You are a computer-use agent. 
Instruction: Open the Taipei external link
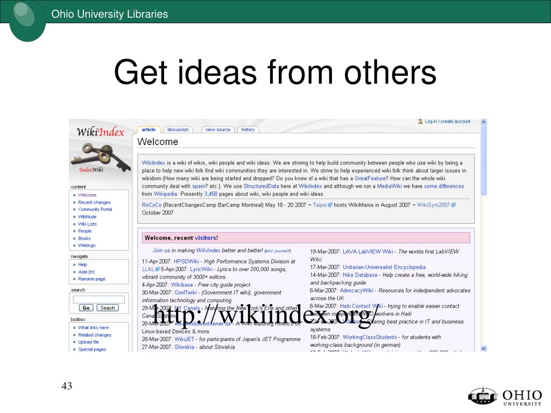(322, 205)
